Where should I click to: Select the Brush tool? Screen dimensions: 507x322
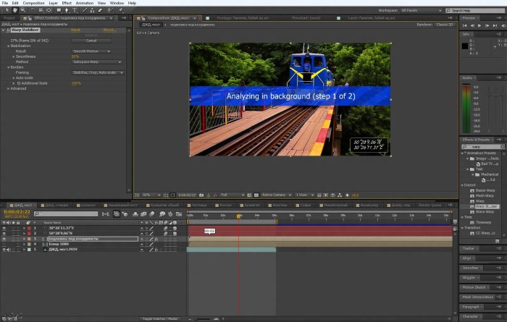coord(85,10)
